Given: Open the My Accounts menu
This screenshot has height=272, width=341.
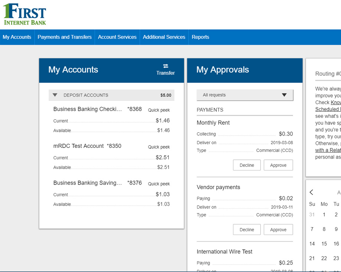Looking at the screenshot, I should point(17,37).
